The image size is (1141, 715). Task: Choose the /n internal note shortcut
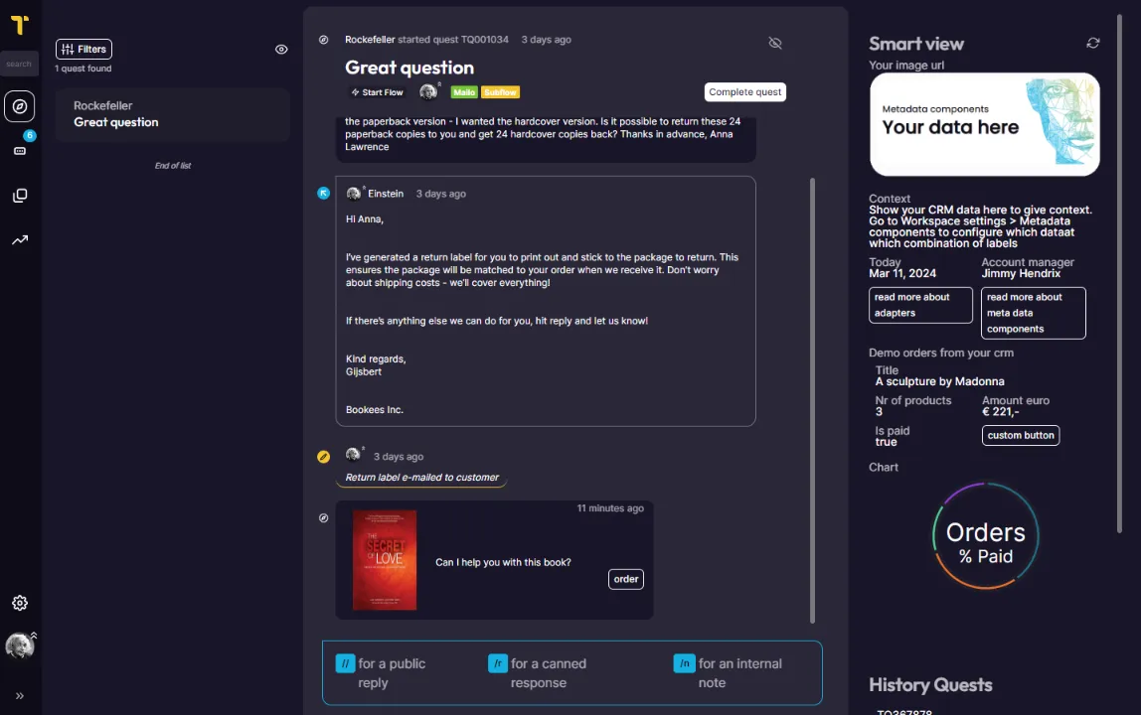684,663
